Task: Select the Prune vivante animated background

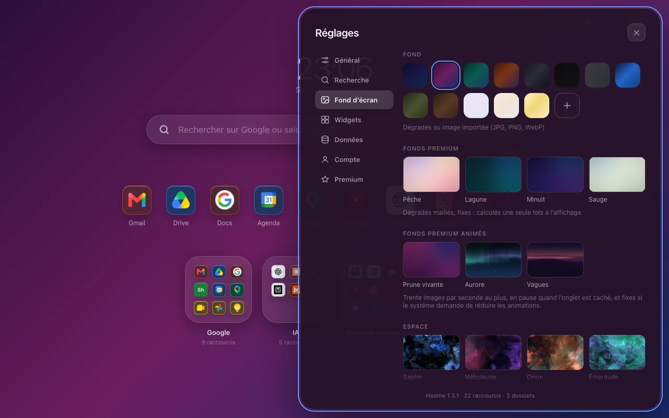Action: tap(431, 260)
